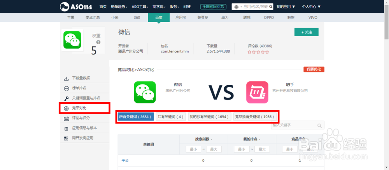
Task: Select 共有关键词 (4) filter
Action: click(x=171, y=117)
